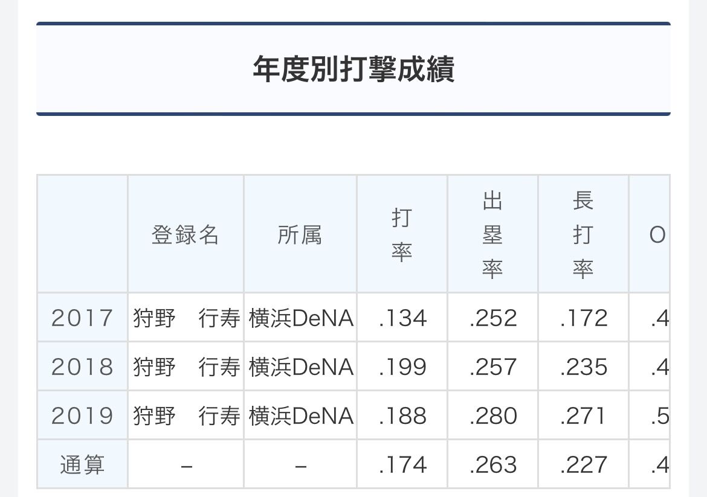
Task: Click the 長打率 column header
Action: coord(583,234)
